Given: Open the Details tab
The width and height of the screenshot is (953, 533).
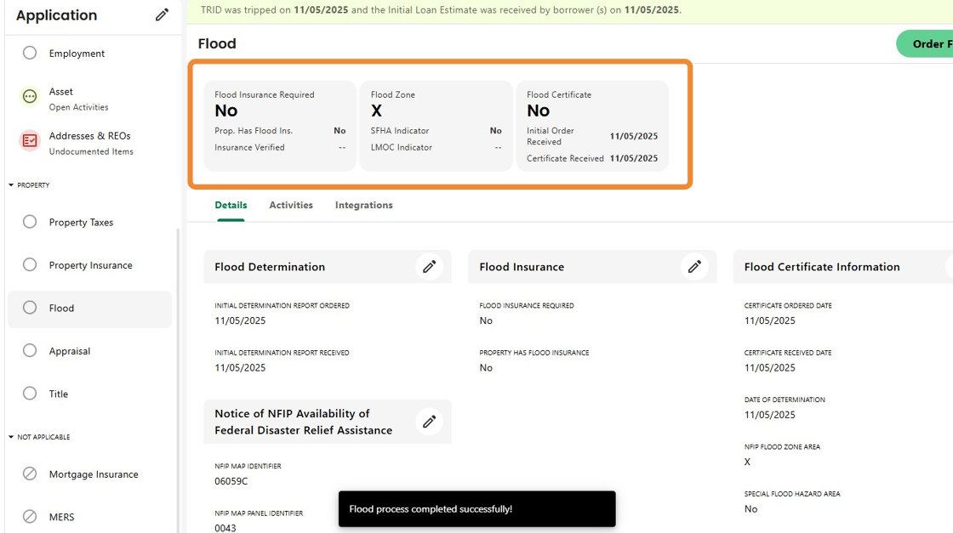Looking at the screenshot, I should 231,205.
